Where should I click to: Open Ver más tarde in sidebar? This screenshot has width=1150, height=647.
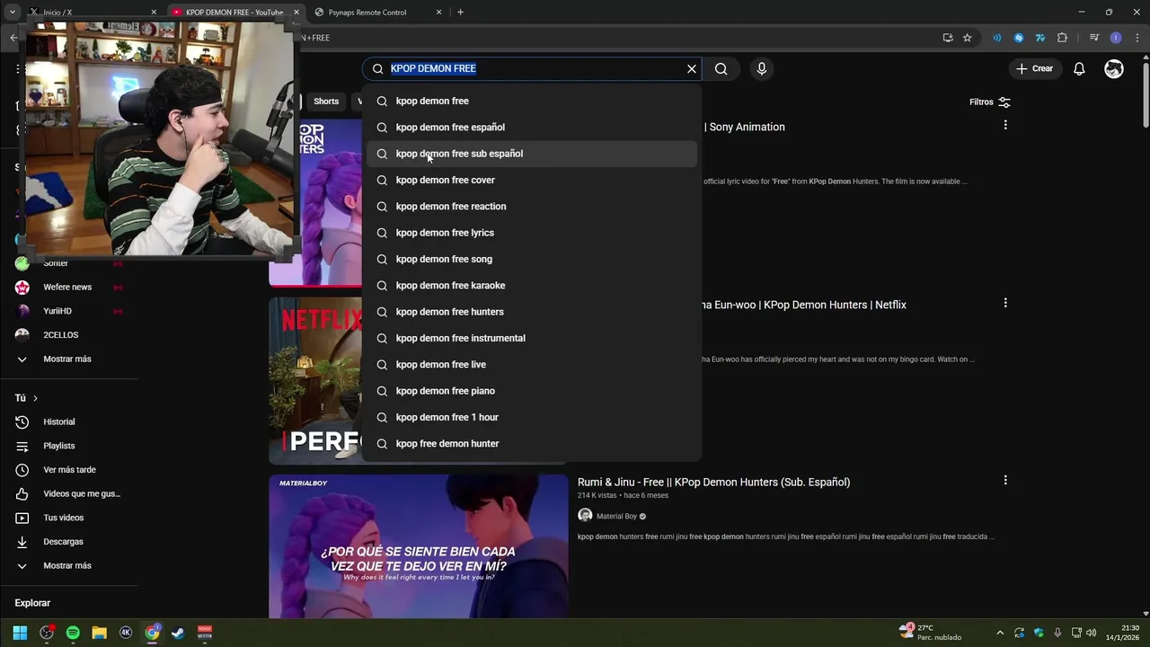point(69,470)
